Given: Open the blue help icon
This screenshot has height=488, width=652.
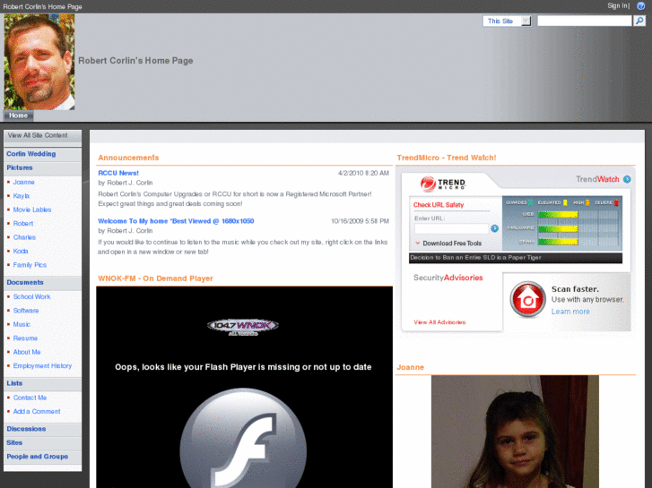Looking at the screenshot, I should pos(640,5).
